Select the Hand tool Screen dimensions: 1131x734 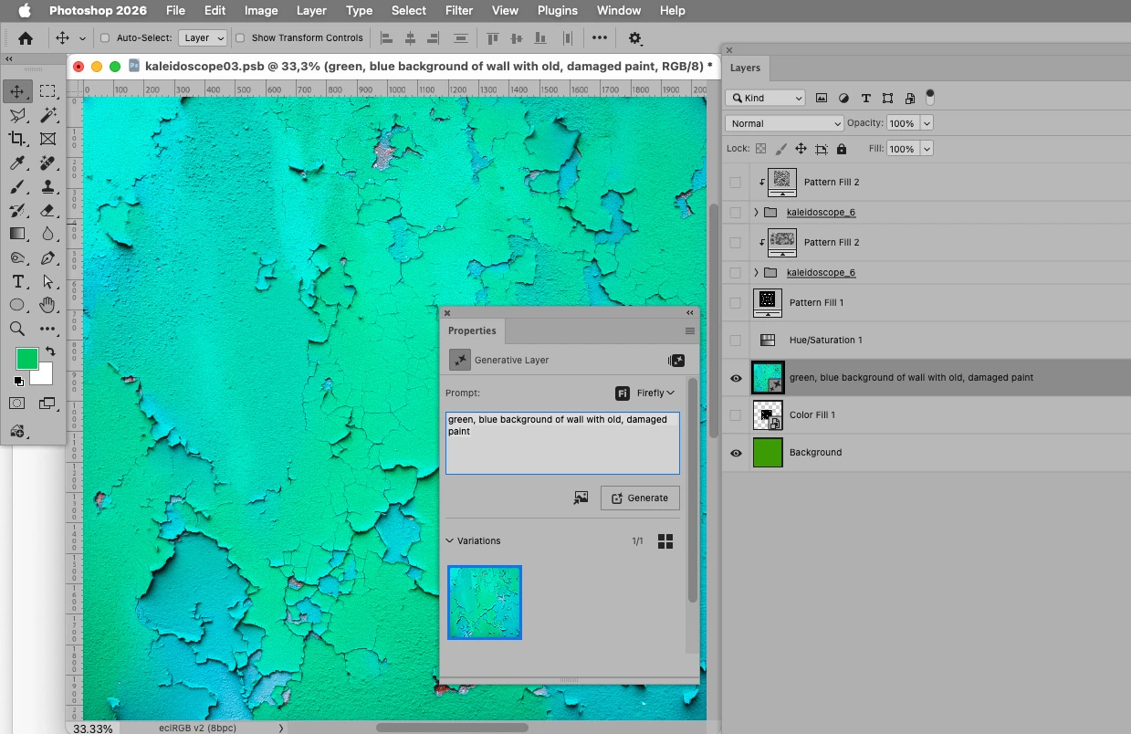47,305
